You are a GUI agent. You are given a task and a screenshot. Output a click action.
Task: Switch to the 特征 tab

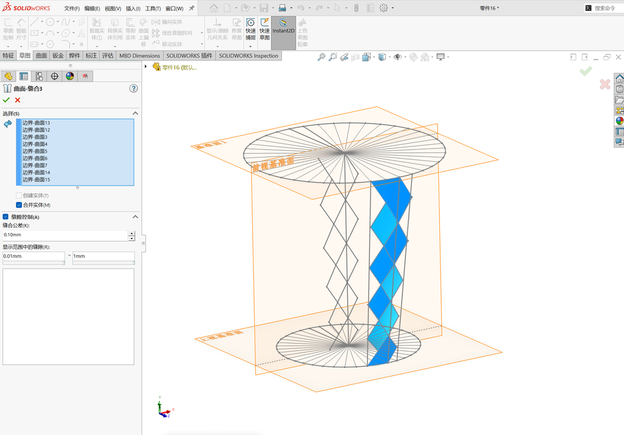click(9, 55)
